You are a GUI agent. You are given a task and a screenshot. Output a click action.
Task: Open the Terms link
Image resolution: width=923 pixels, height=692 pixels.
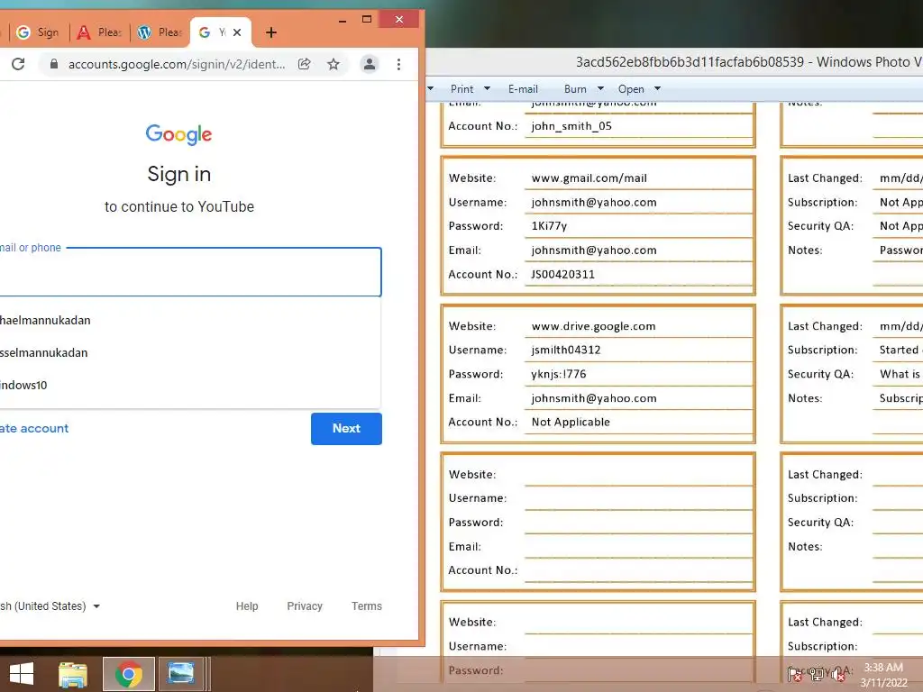366,606
